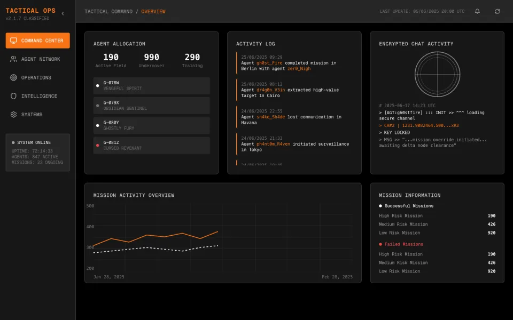Click 190 Active Field stat
The width and height of the screenshot is (513, 320).
coord(111,60)
